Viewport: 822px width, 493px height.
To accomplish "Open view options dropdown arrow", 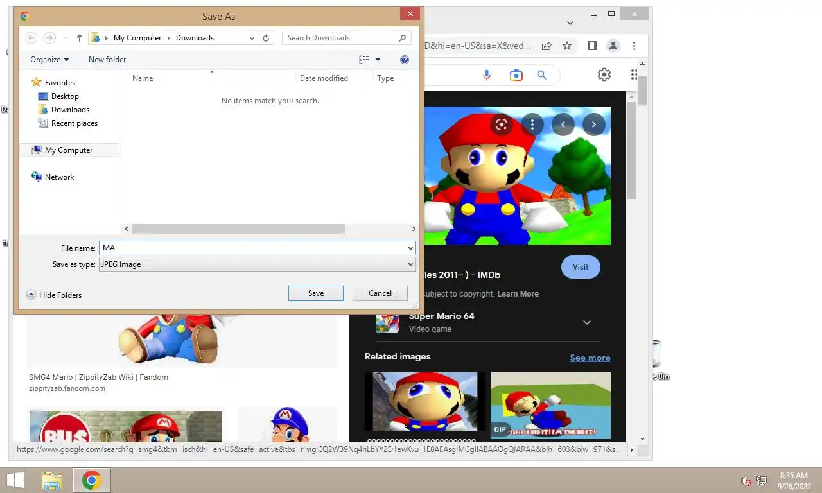I will point(378,60).
